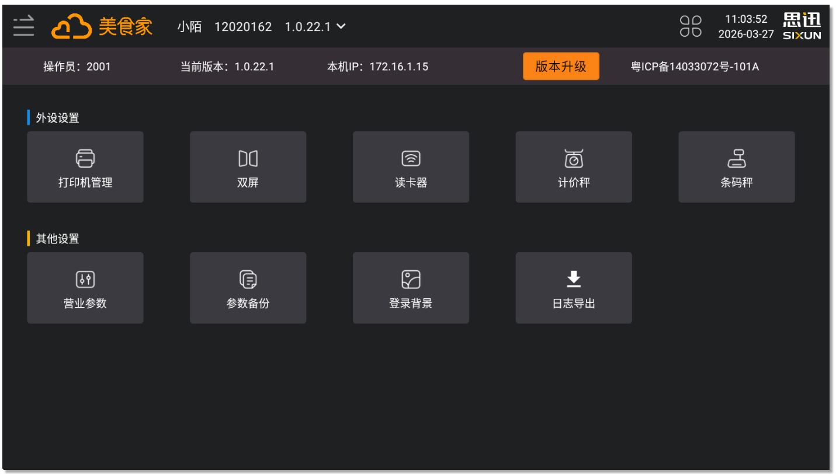Click the date and time display
The height and width of the screenshot is (474, 836).
(745, 27)
